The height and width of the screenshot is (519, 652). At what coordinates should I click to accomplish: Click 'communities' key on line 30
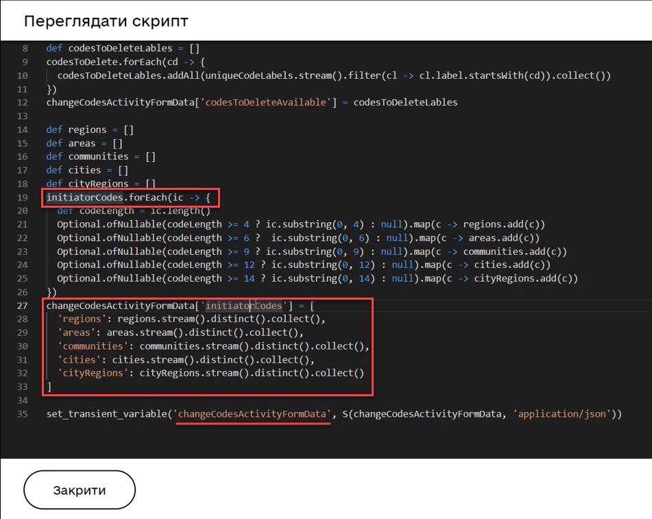tap(93, 346)
